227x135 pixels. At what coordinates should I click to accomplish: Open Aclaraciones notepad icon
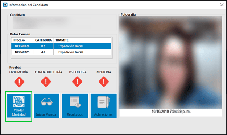(x=103, y=106)
